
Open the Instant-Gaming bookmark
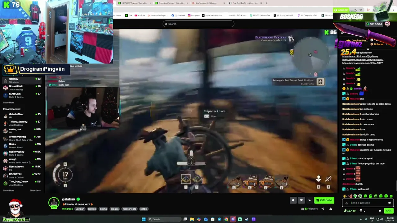point(158,15)
